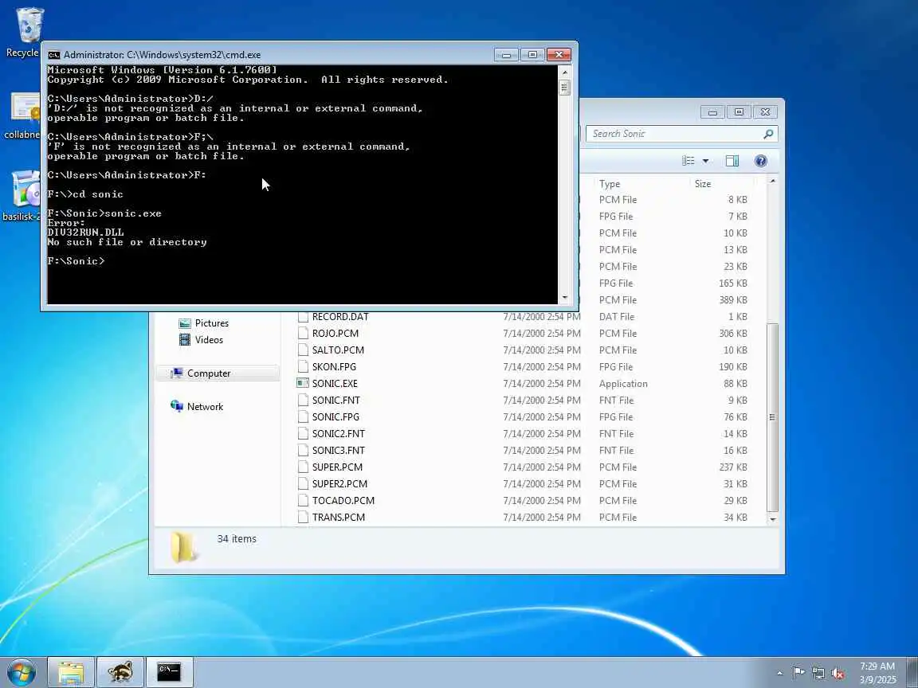The image size is (918, 688).
Task: Change view using the Explorer view icon
Action: 688,161
